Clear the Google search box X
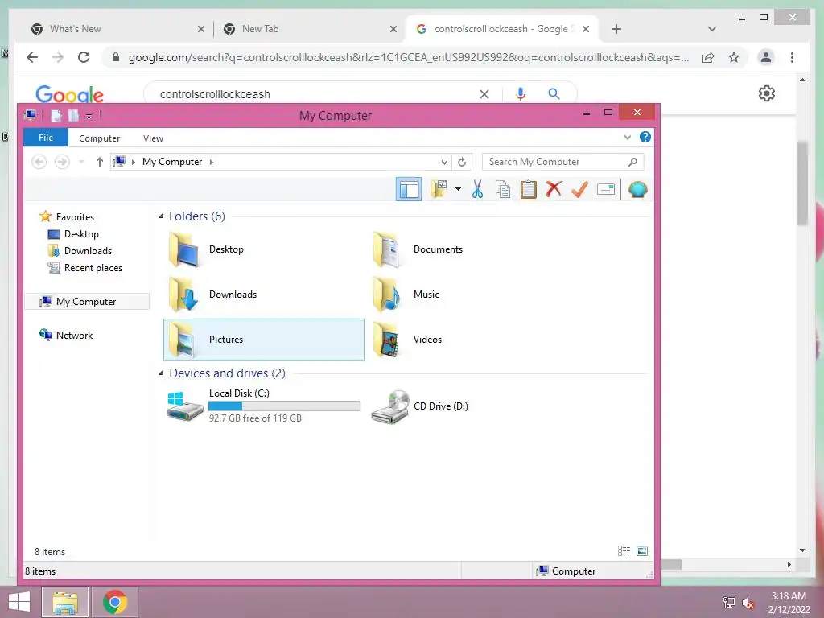The height and width of the screenshot is (618, 824). (484, 94)
